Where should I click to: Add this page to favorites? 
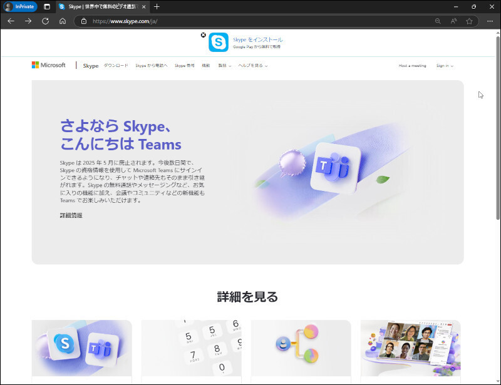[x=469, y=21]
